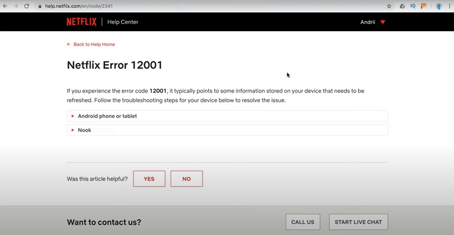Screen dimensions: 454x235
Task: Click the bold 12001 error code
Action: coord(158,91)
